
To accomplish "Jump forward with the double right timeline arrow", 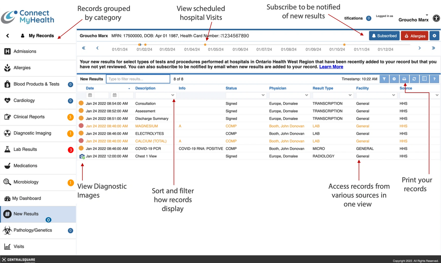I will pyautogui.click(x=433, y=48).
